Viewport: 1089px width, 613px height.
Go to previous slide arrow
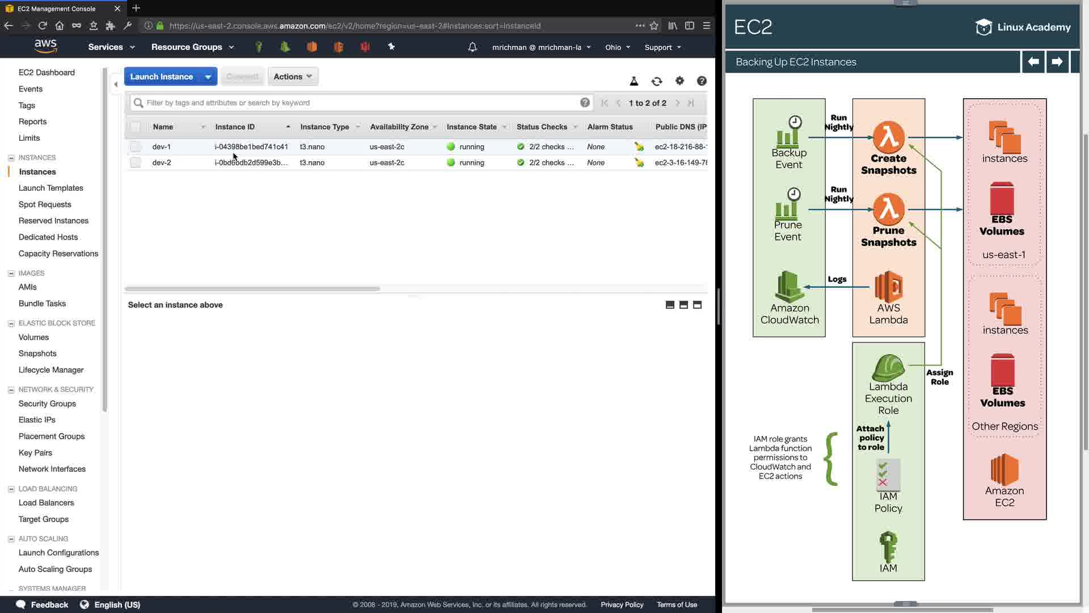click(x=1033, y=61)
